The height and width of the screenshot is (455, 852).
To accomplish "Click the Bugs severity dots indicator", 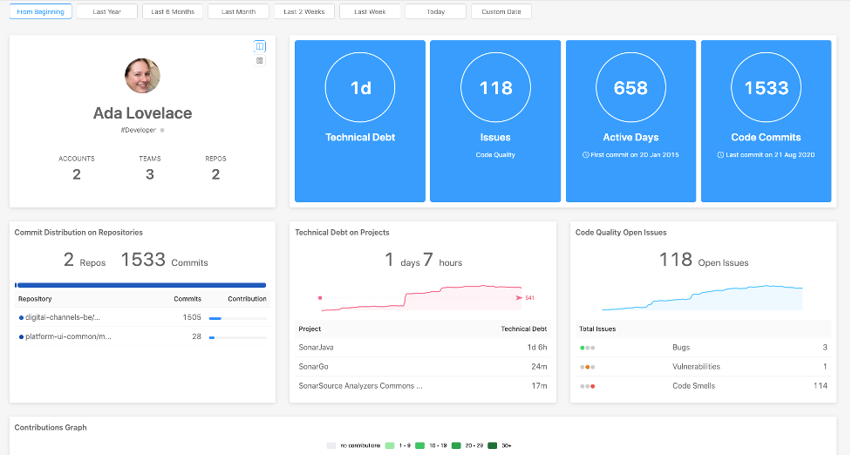I will tap(587, 348).
